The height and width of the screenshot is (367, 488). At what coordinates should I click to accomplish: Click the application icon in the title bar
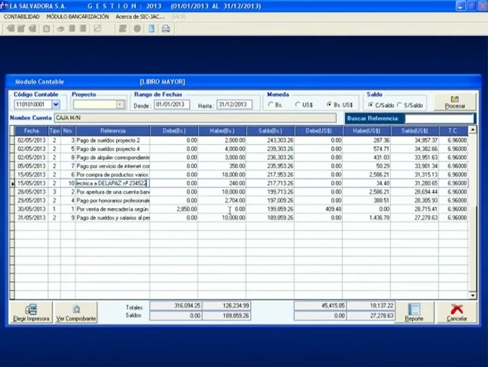5,6
